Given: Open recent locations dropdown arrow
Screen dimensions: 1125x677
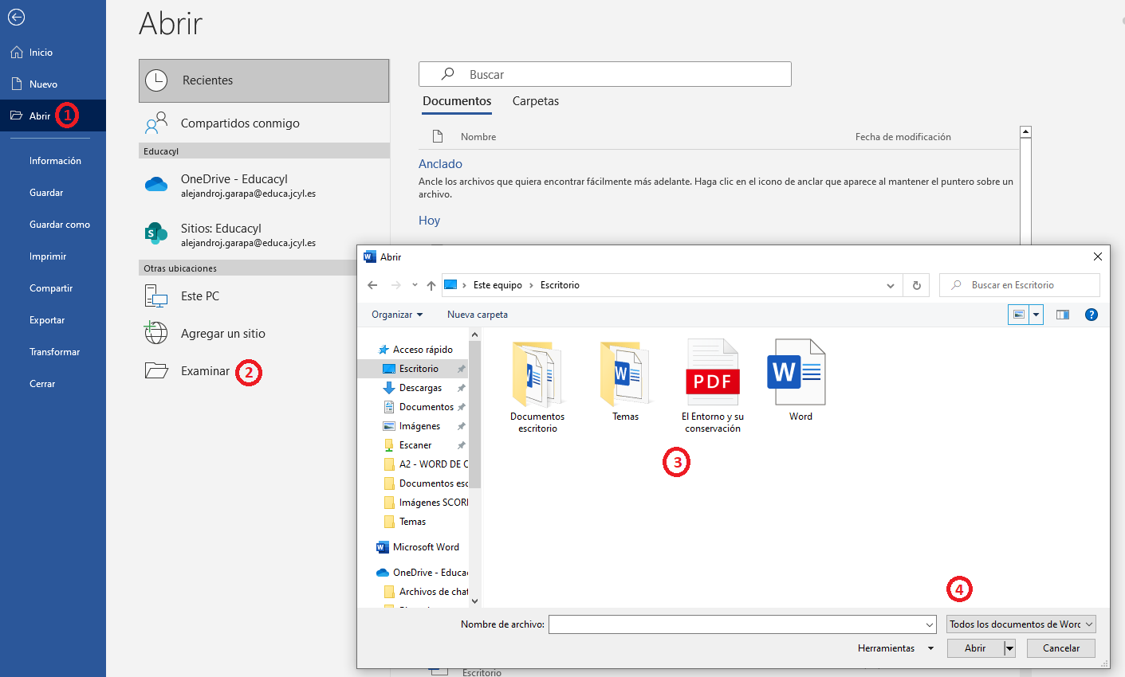Looking at the screenshot, I should [415, 285].
